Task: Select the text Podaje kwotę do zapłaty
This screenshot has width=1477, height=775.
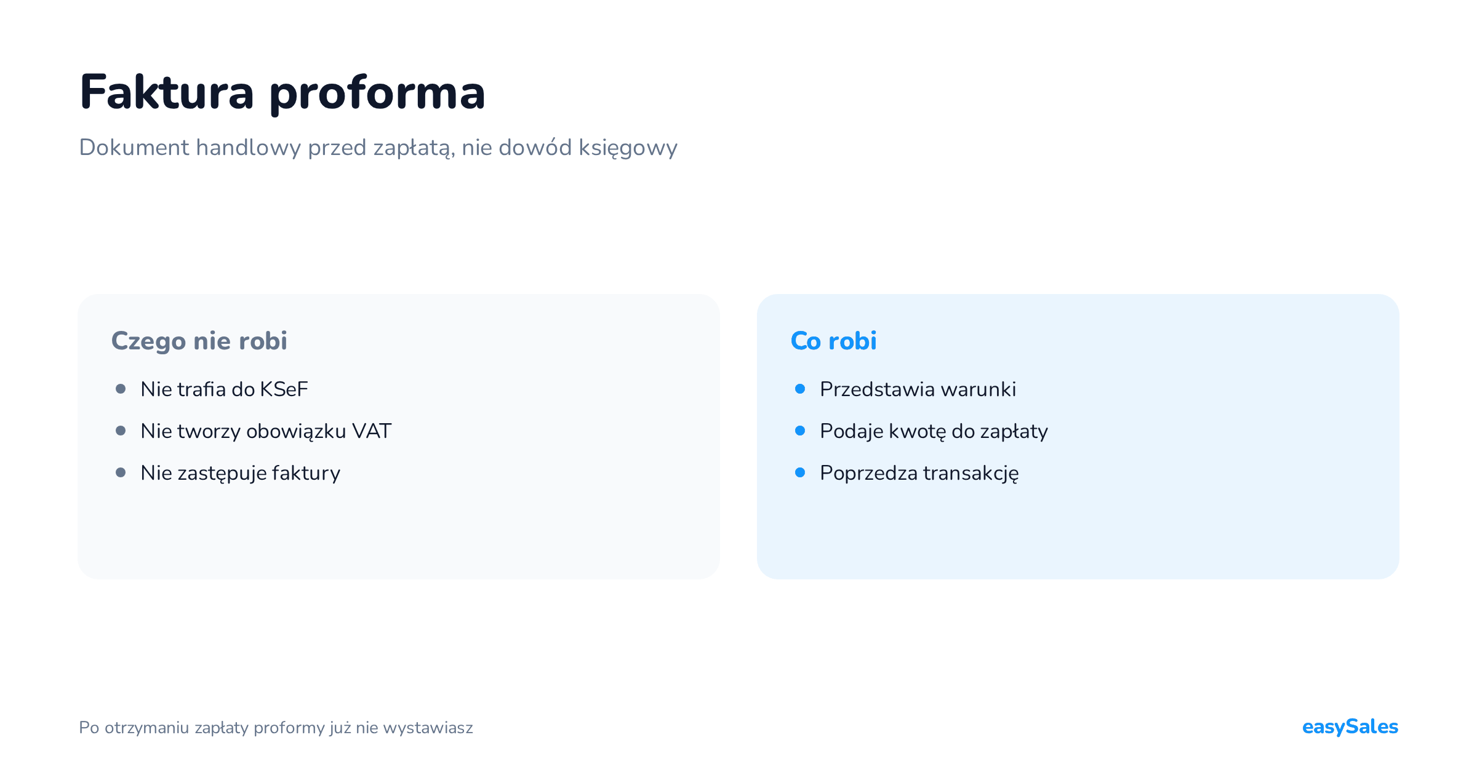Action: coord(934,432)
